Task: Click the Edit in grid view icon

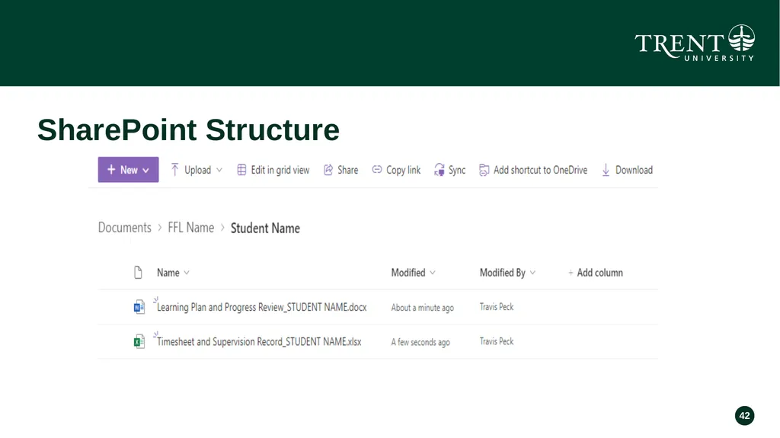Action: 241,170
